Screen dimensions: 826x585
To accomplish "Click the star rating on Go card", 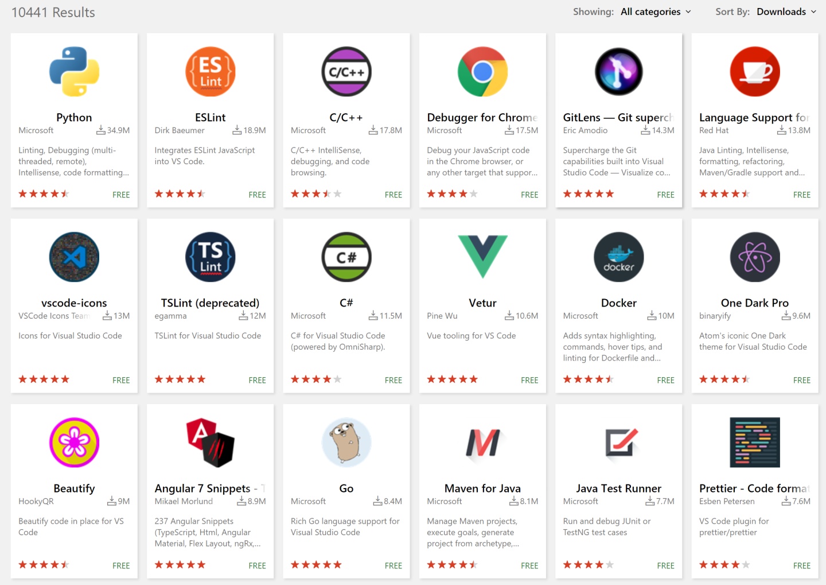I will point(316,565).
